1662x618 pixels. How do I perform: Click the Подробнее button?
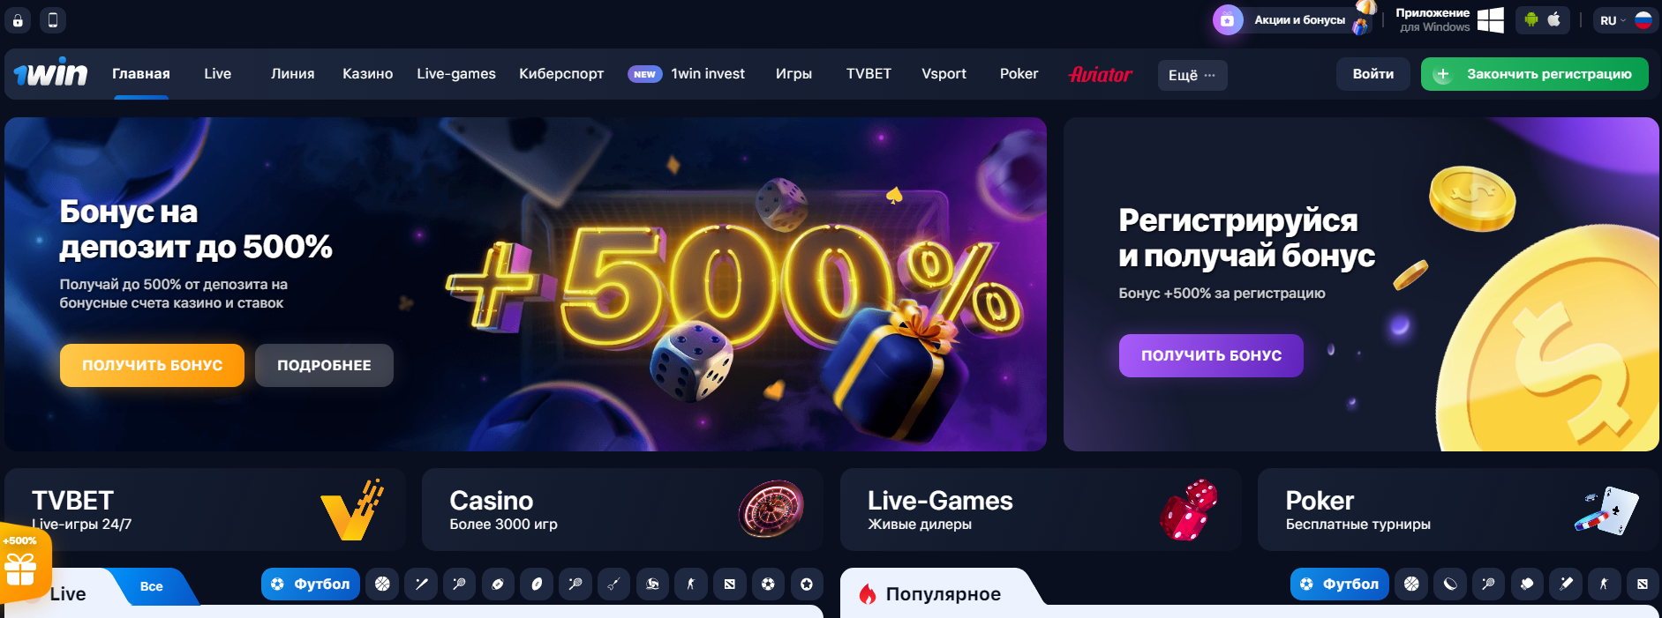324,365
